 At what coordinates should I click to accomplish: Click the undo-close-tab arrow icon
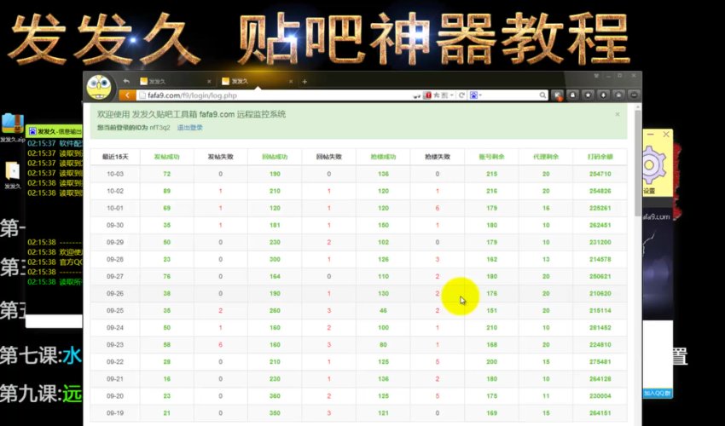126,81
